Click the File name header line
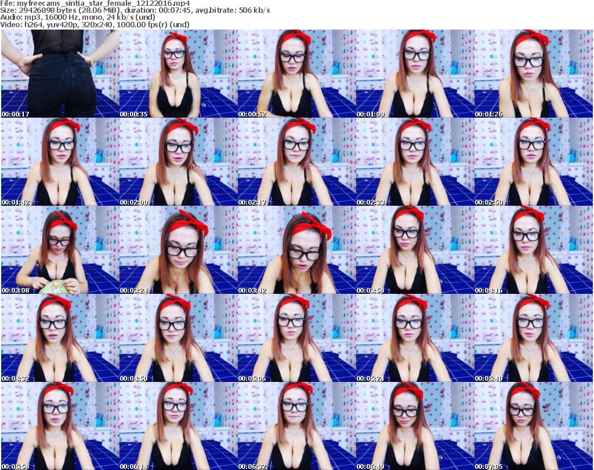This screenshot has height=470, width=594. (x=95, y=3)
